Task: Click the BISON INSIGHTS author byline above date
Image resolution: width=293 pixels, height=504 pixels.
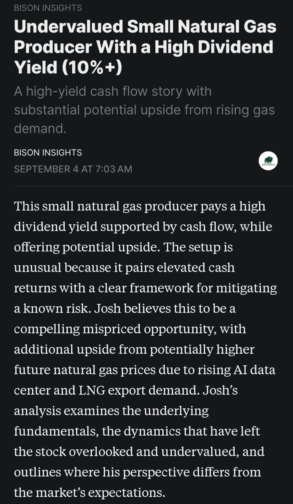Action: tap(48, 152)
